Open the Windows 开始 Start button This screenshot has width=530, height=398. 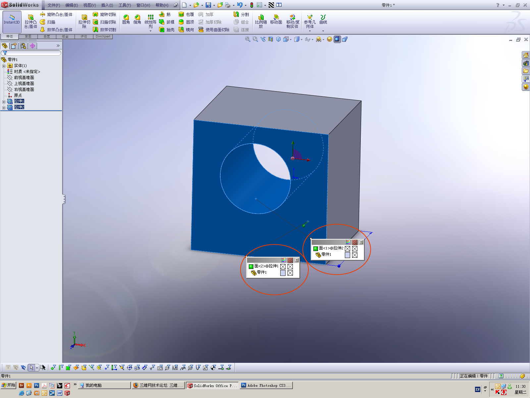click(9, 385)
